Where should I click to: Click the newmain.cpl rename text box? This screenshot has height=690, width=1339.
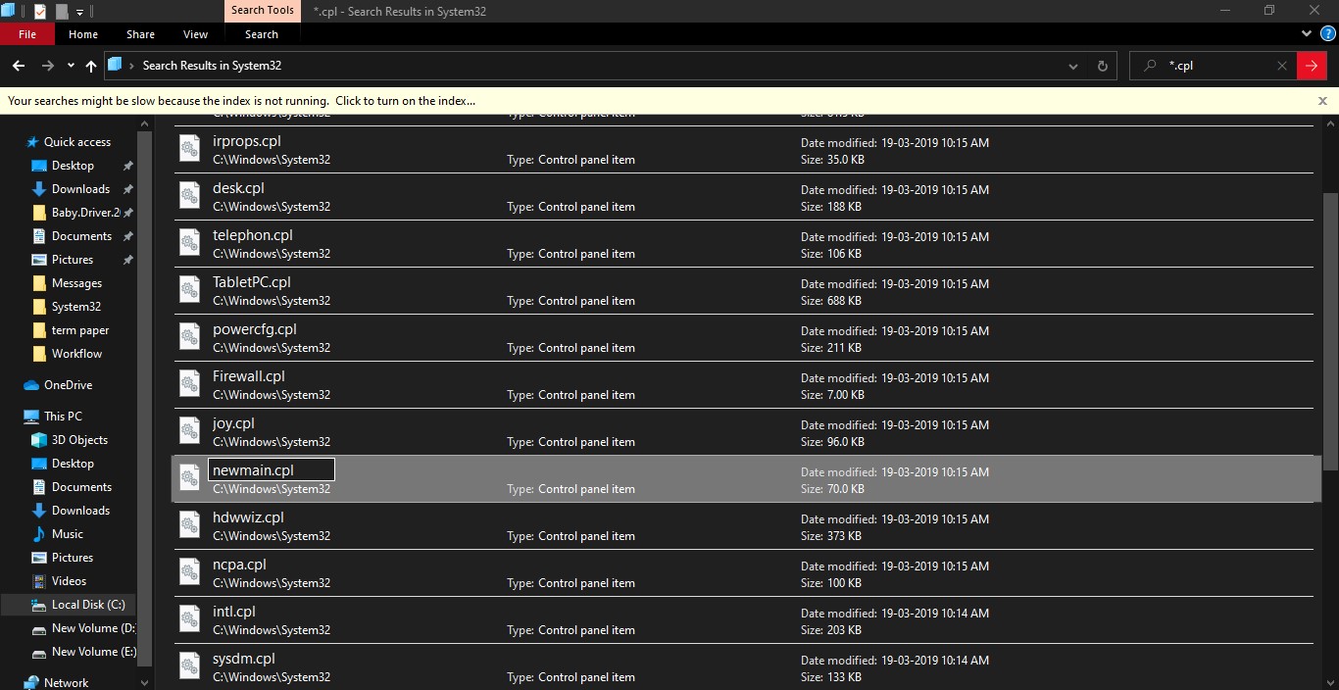coord(272,470)
